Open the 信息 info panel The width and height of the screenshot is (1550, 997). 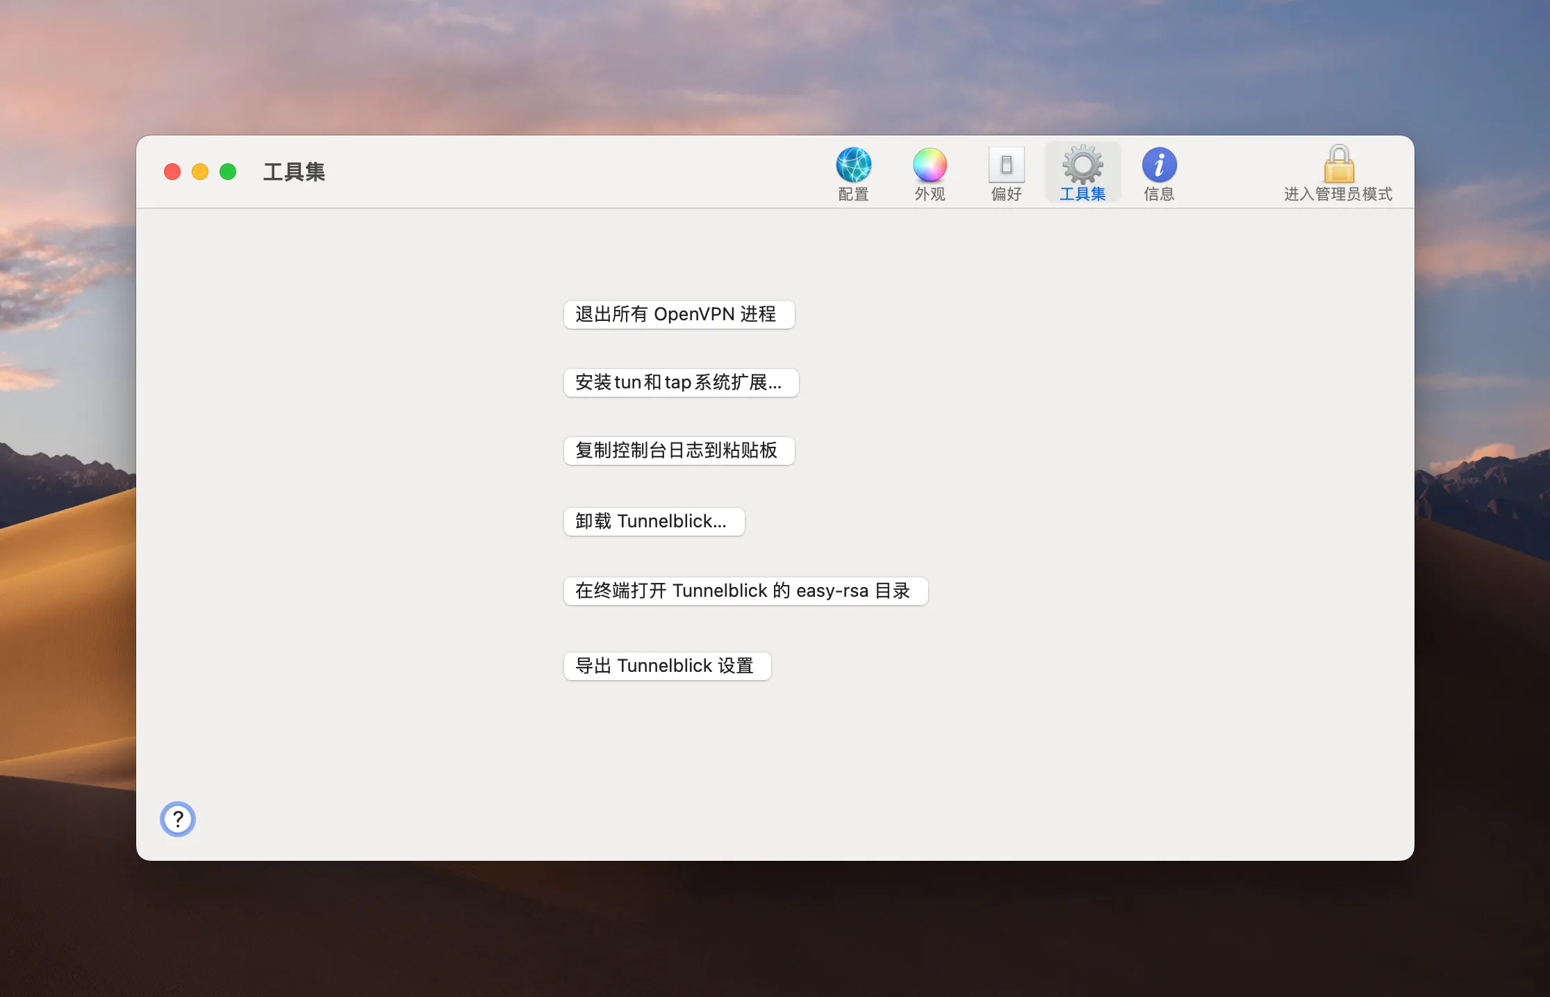tap(1159, 172)
